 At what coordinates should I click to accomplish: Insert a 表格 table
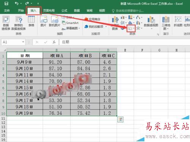[31, 21]
